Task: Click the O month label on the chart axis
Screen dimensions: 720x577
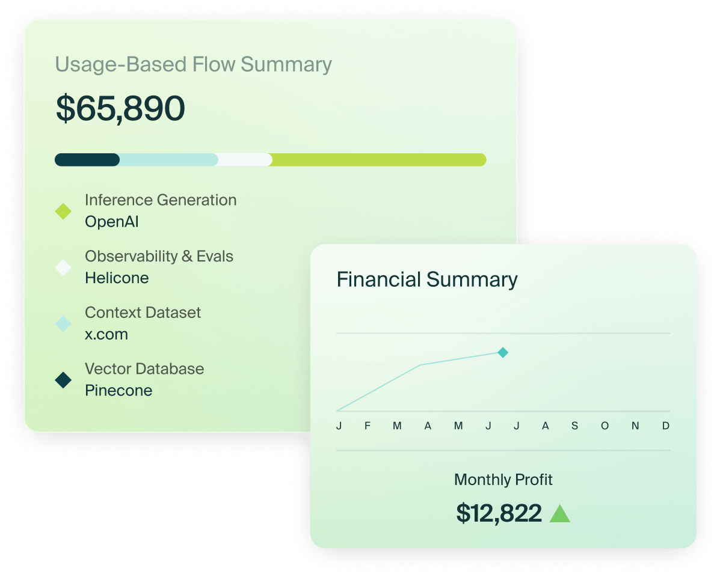Action: 605,426
